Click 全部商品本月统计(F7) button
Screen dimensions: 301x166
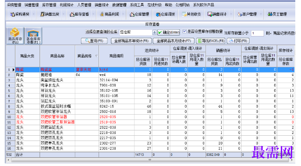point(173,41)
